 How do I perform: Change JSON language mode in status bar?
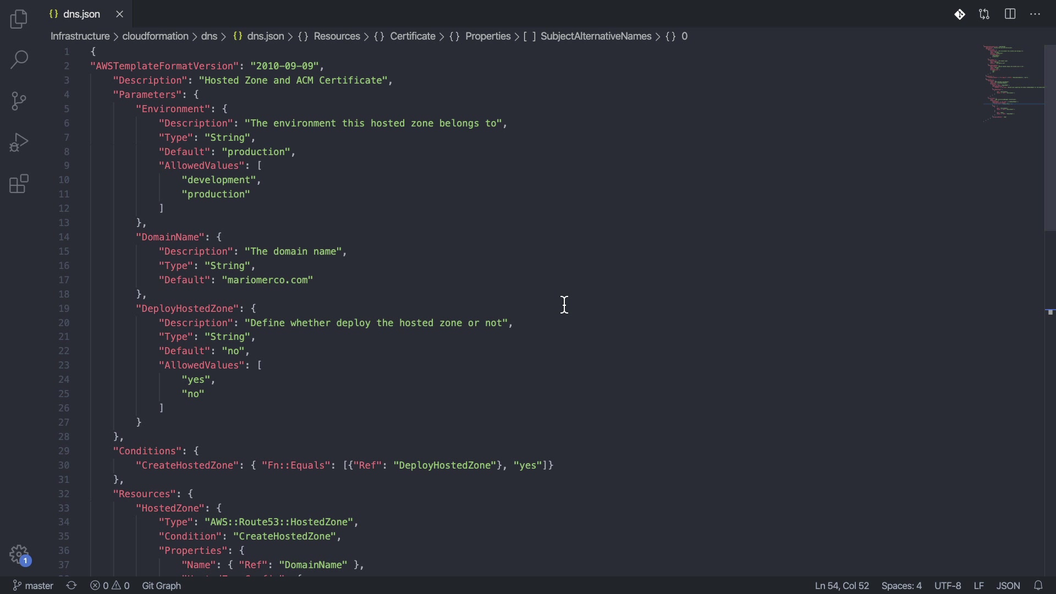point(1008,586)
